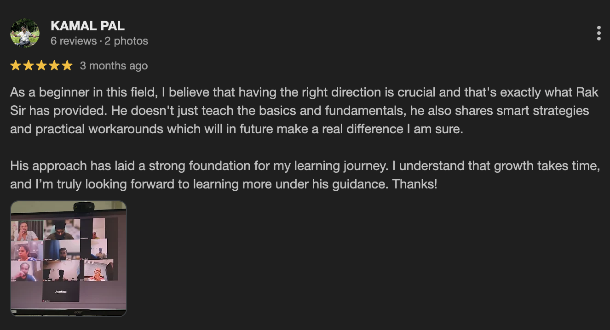Click the webcam atop the monitor photo
This screenshot has width=610, height=330.
coord(84,207)
